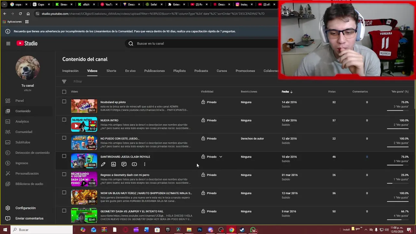The width and height of the screenshot is (416, 234).
Task: Click the YouTube Studio logo
Action: coord(27,43)
